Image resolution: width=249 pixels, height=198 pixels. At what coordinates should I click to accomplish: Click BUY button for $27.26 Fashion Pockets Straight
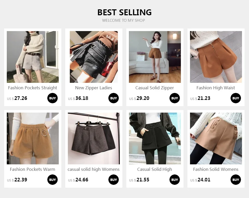tap(53, 98)
